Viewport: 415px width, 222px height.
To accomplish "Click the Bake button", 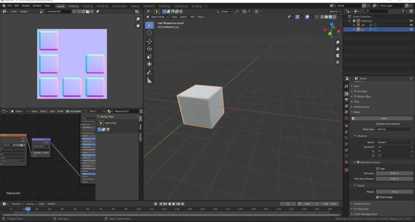I will pyautogui.click(x=384, y=119).
